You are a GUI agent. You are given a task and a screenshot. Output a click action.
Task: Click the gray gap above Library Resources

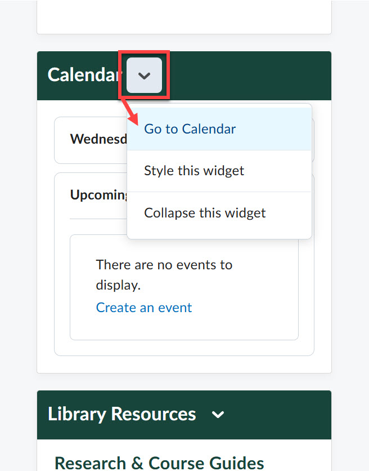coord(184,381)
